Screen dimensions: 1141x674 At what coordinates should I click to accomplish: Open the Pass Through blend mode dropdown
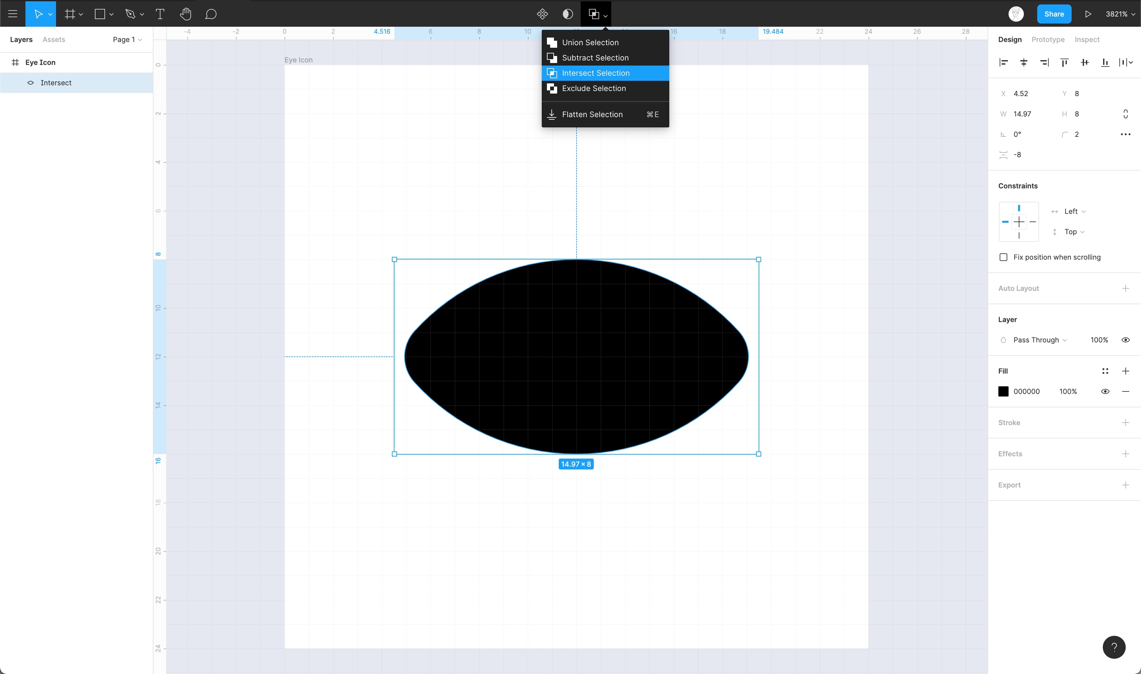1040,340
